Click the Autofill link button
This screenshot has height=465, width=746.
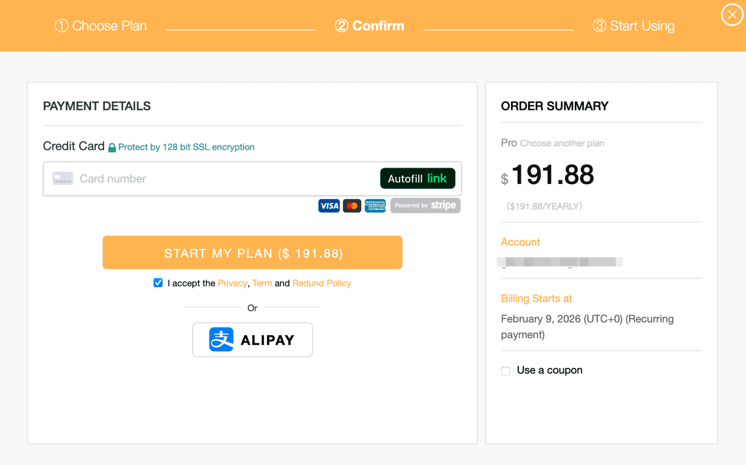click(x=417, y=178)
